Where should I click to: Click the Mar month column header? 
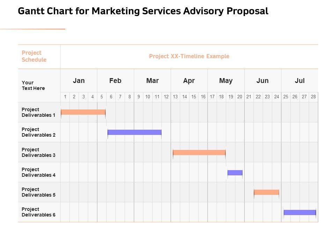click(x=152, y=81)
